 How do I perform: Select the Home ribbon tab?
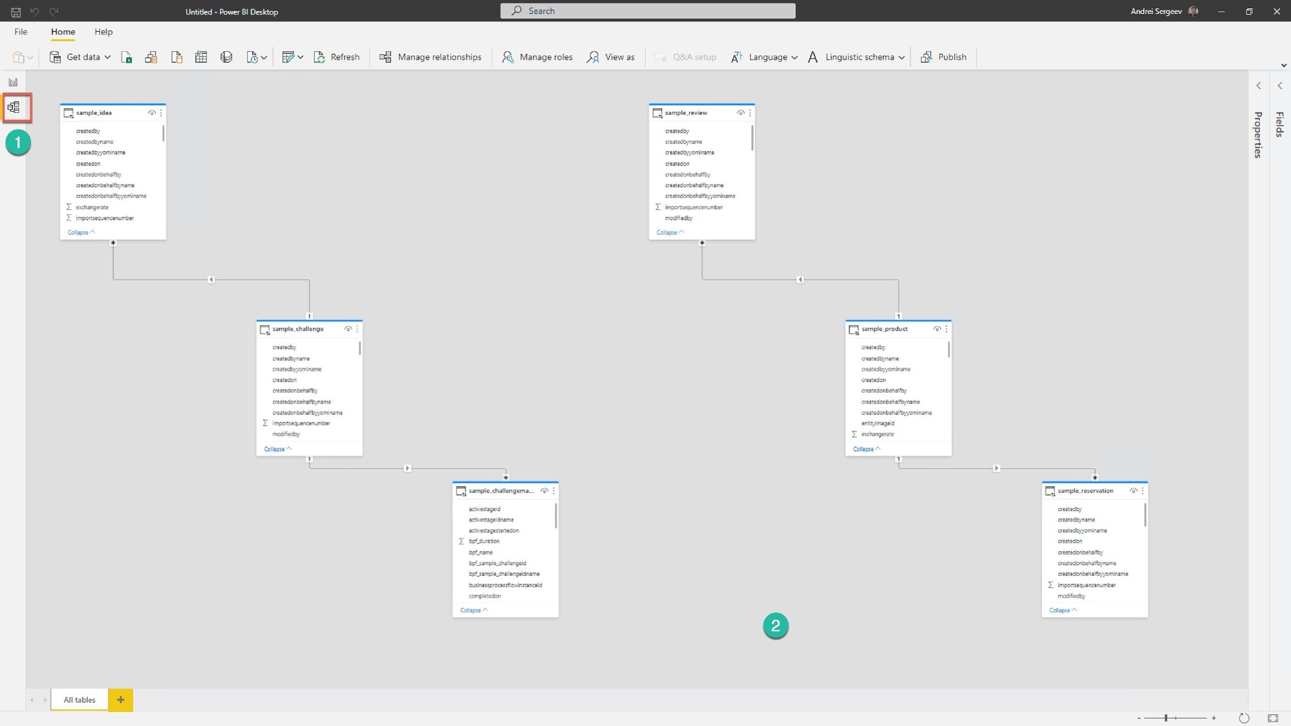pos(63,31)
